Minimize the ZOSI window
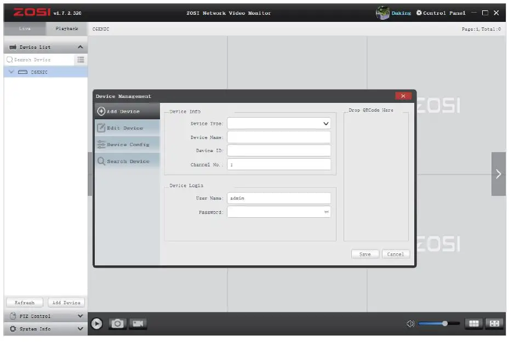This screenshot has height=342, width=514. [474, 13]
